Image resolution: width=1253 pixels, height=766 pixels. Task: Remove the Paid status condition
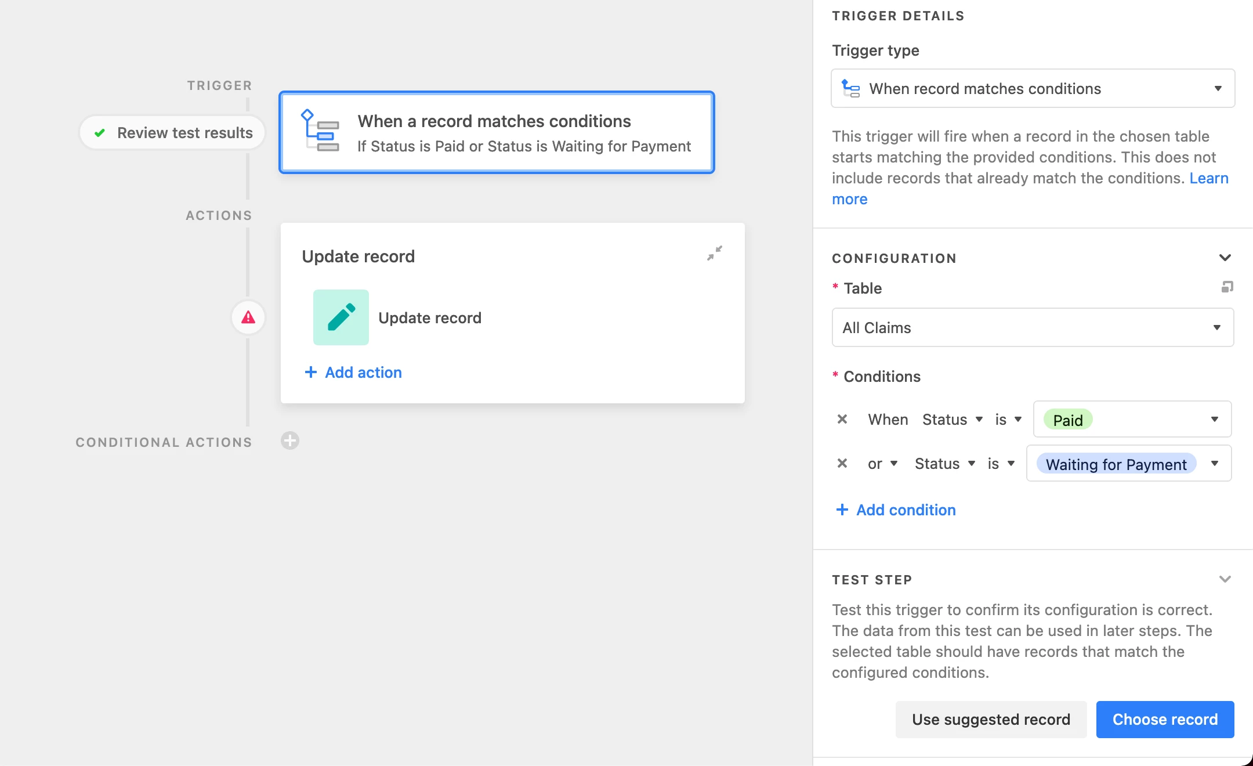coord(842,419)
